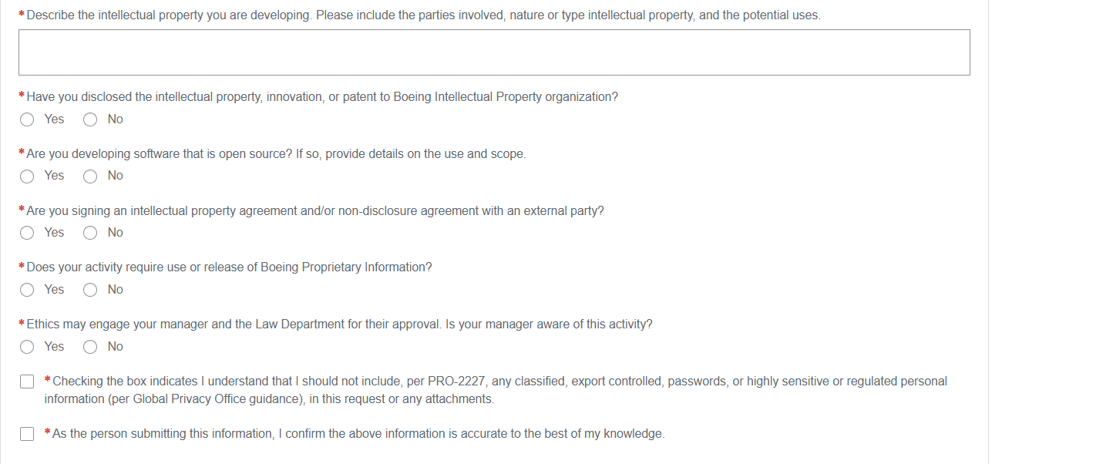Select No for manager aware of this activity
This screenshot has width=1096, height=464.
point(91,347)
